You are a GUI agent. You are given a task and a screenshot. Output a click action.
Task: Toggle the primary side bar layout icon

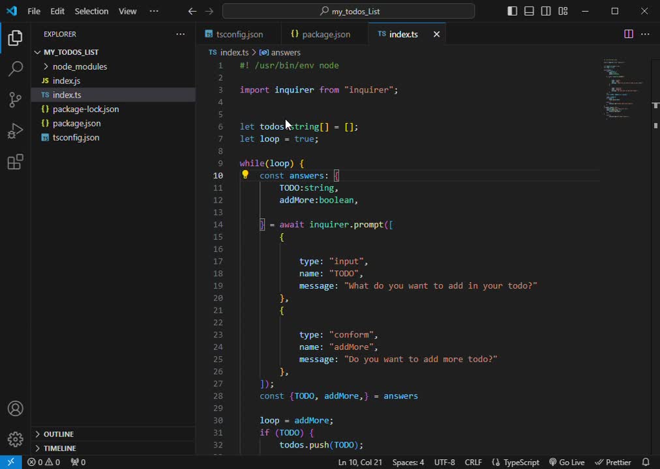[x=512, y=11]
